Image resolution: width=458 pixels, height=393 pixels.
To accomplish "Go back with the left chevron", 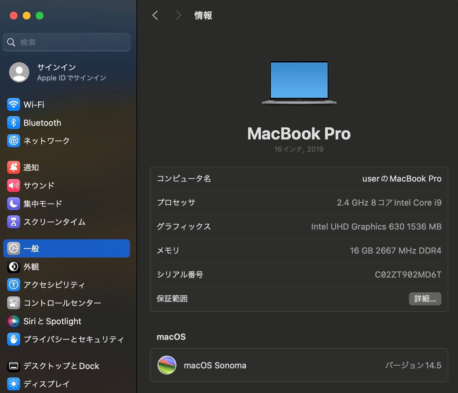I will tap(155, 15).
